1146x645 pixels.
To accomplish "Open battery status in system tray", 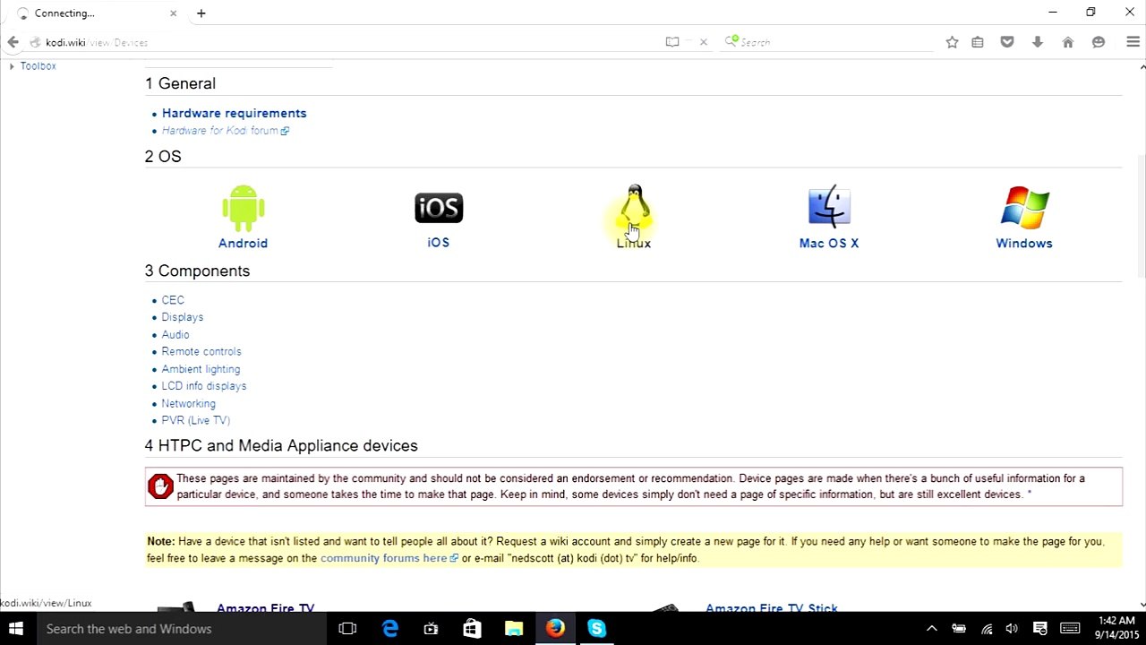I will click(x=959, y=629).
